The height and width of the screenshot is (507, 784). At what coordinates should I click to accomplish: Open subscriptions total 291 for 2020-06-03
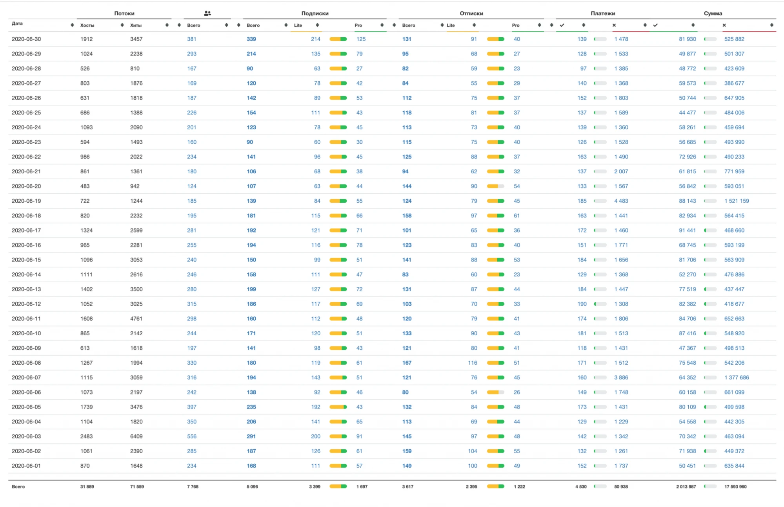pyautogui.click(x=251, y=436)
